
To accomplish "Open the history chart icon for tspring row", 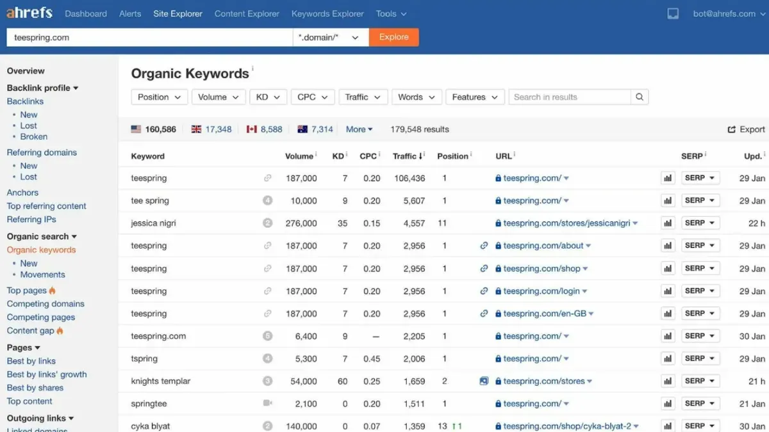I will [668, 359].
